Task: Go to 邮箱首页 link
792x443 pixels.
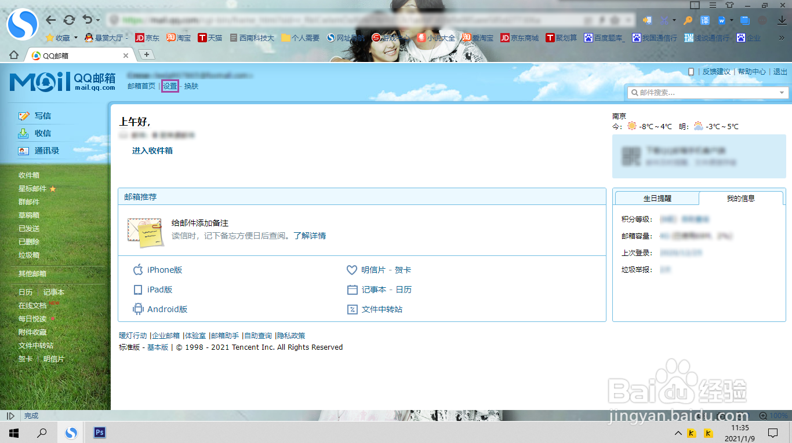Action: click(x=141, y=86)
